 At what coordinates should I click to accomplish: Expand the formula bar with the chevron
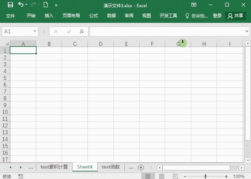pos(247,31)
